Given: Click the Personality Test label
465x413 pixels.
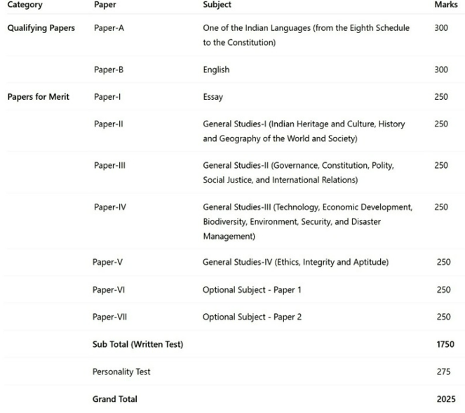Looking at the screenshot, I should [121, 372].
